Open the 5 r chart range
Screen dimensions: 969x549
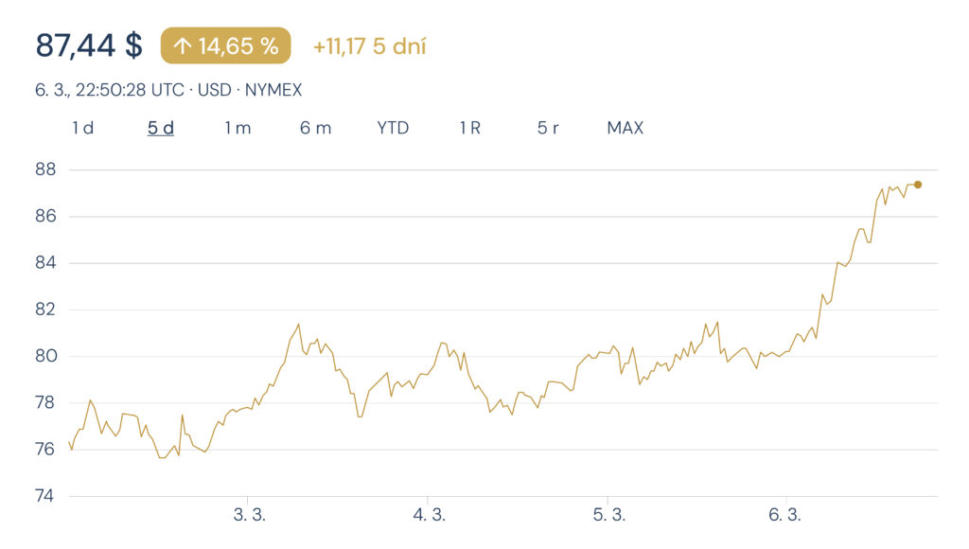tap(548, 128)
